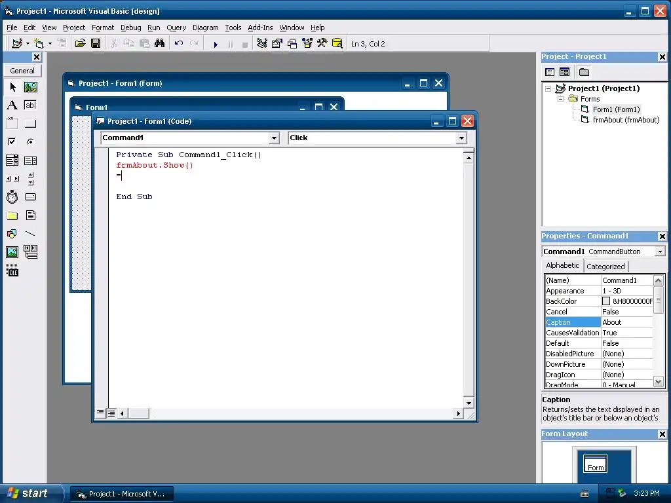Screen dimensions: 671x503
Task: Open the Project menu
Action: pos(74,28)
